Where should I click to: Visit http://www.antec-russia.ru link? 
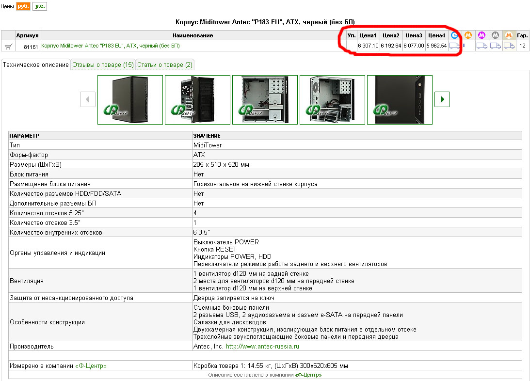[262, 346]
